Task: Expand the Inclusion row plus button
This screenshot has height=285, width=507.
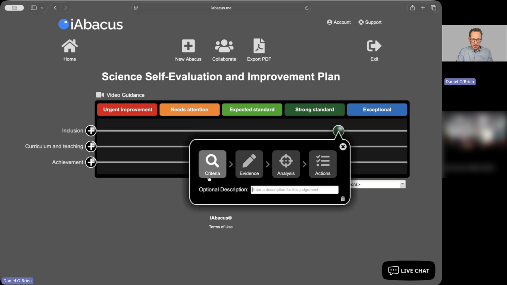Action: pyautogui.click(x=91, y=131)
